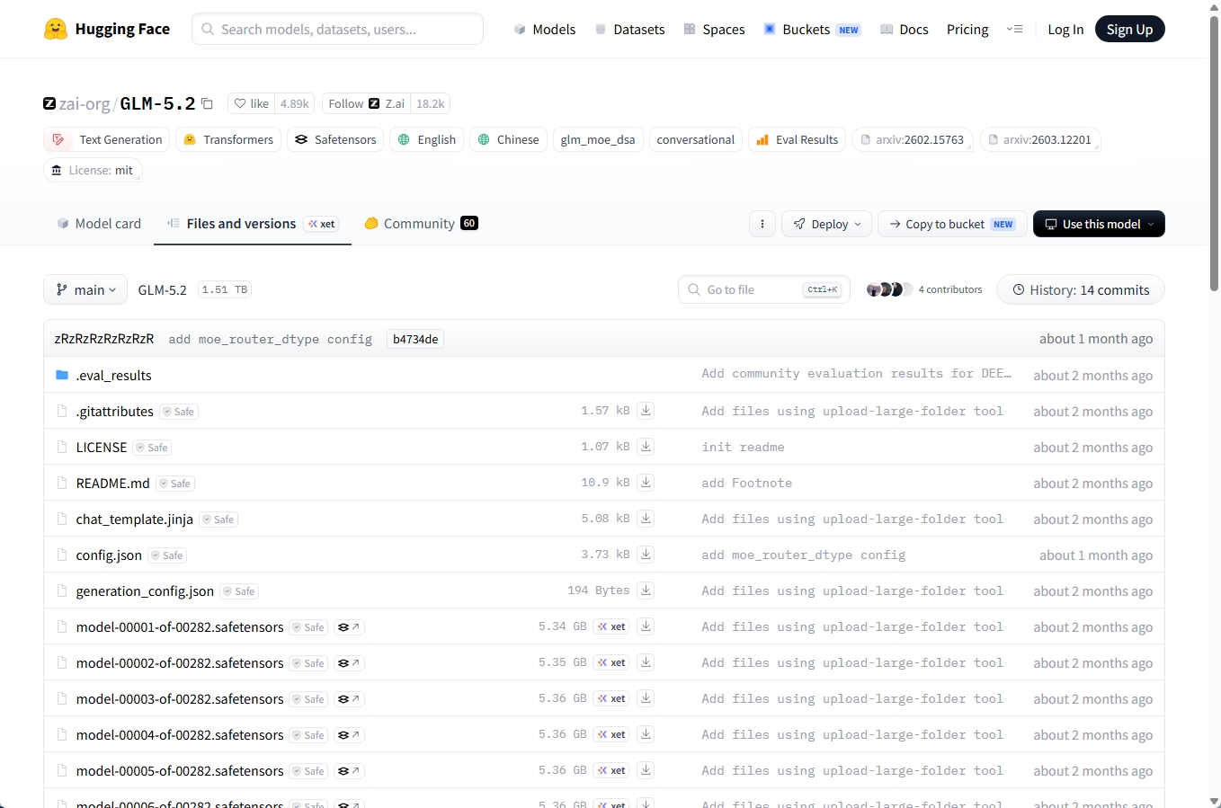This screenshot has width=1221, height=808.
Task: Download model-00001-of-00282.safetensors
Action: (x=646, y=626)
